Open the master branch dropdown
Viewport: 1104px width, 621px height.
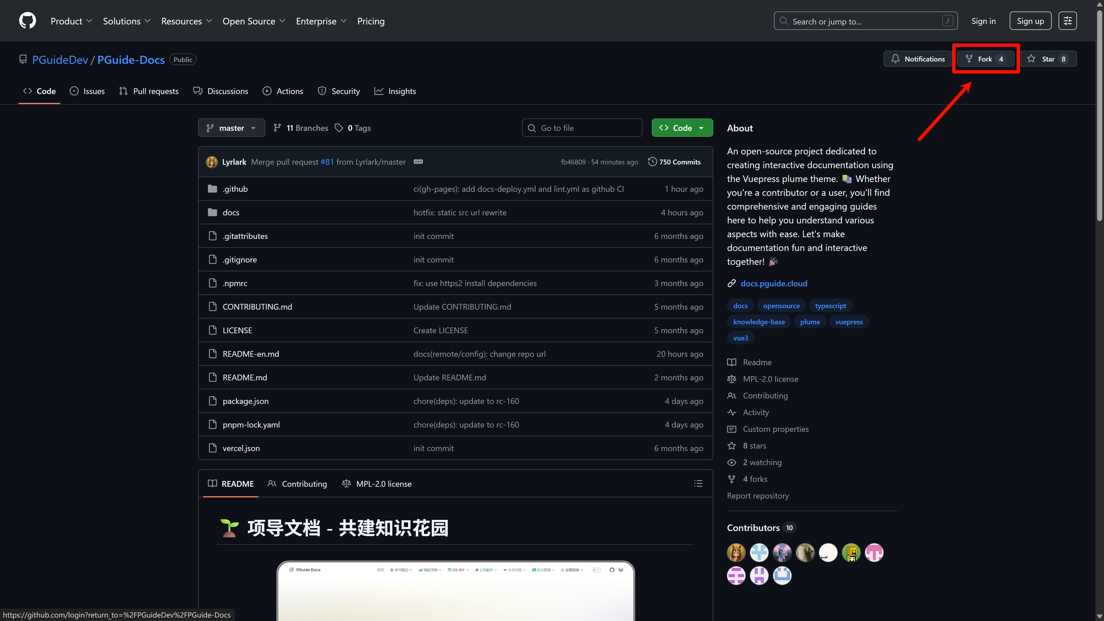231,128
